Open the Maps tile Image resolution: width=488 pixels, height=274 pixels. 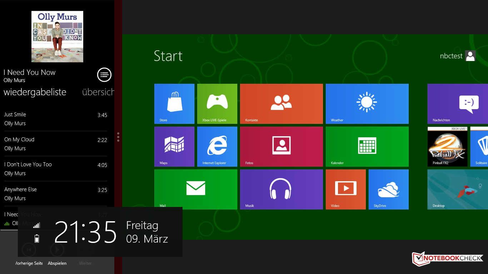174,147
